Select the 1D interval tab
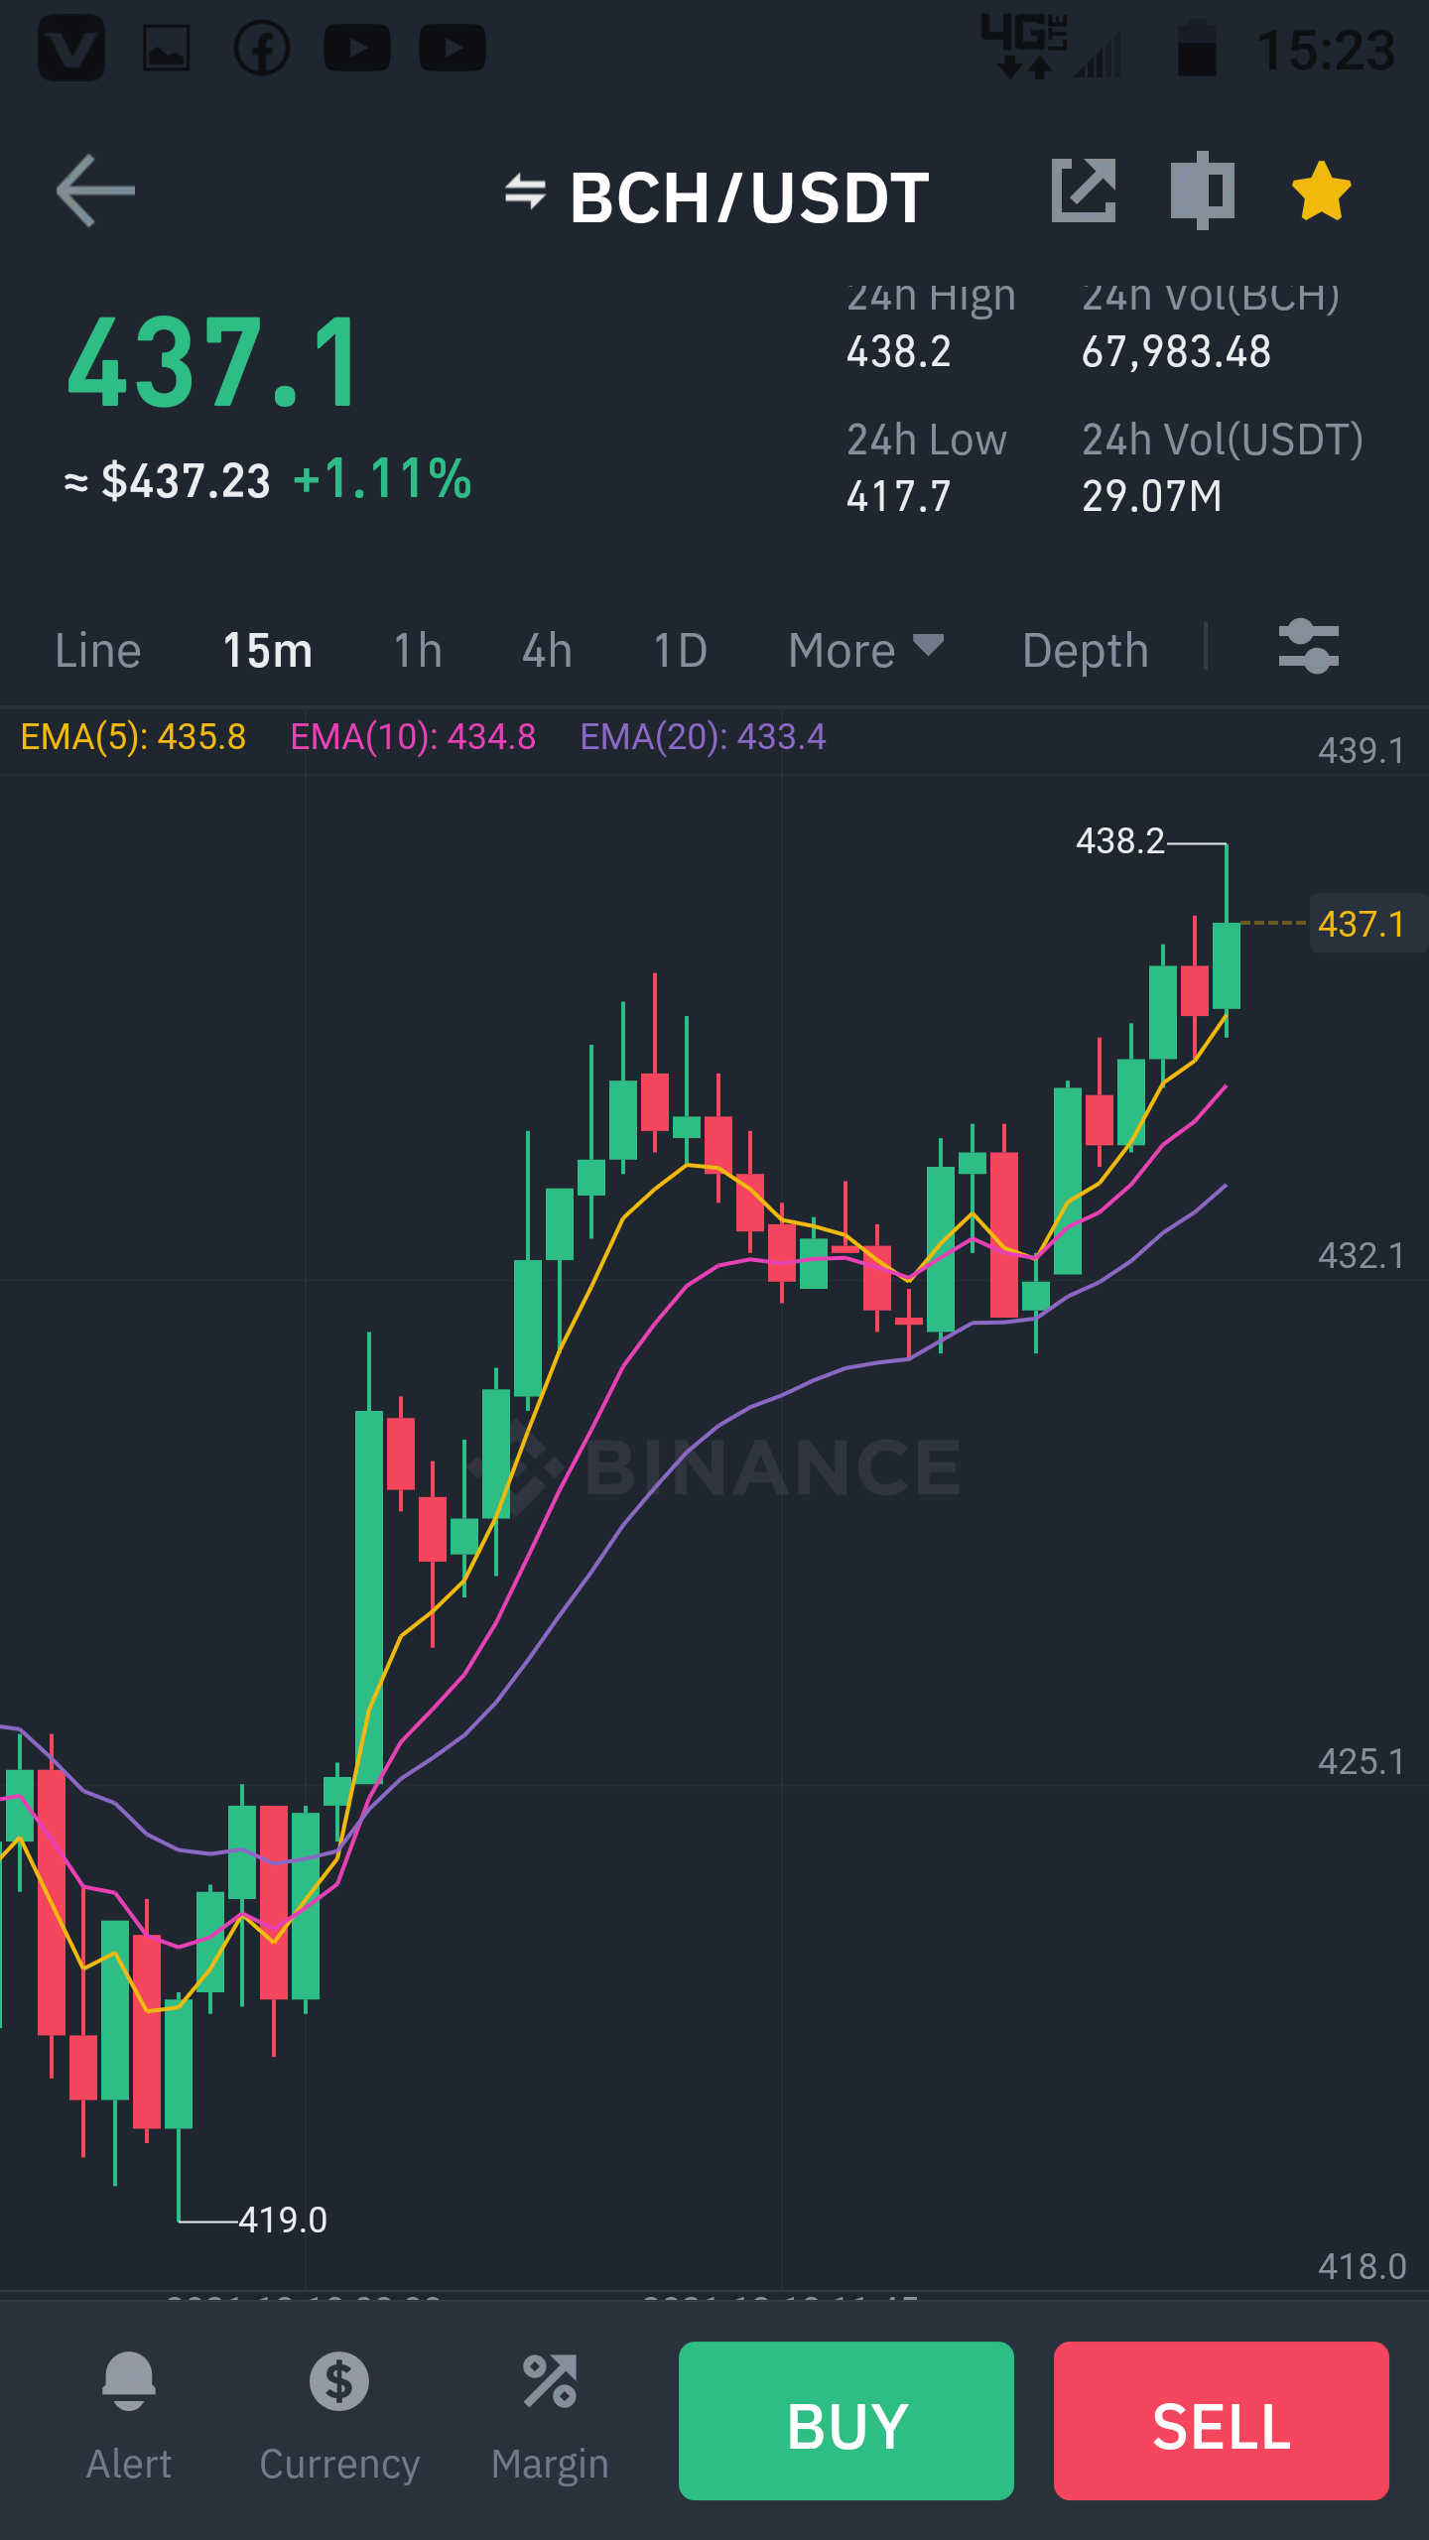Screen dimensions: 1429x2540 coord(681,651)
